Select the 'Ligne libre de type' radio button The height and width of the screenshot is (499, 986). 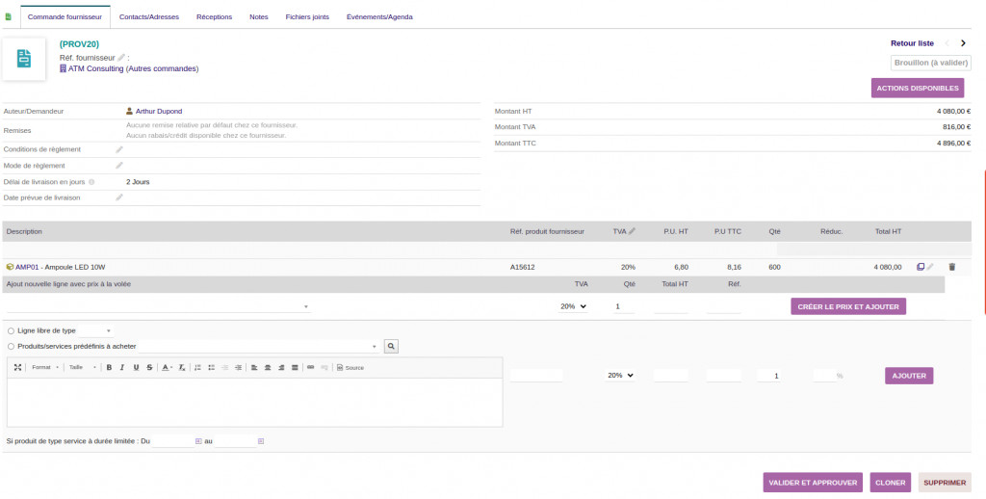tap(11, 330)
